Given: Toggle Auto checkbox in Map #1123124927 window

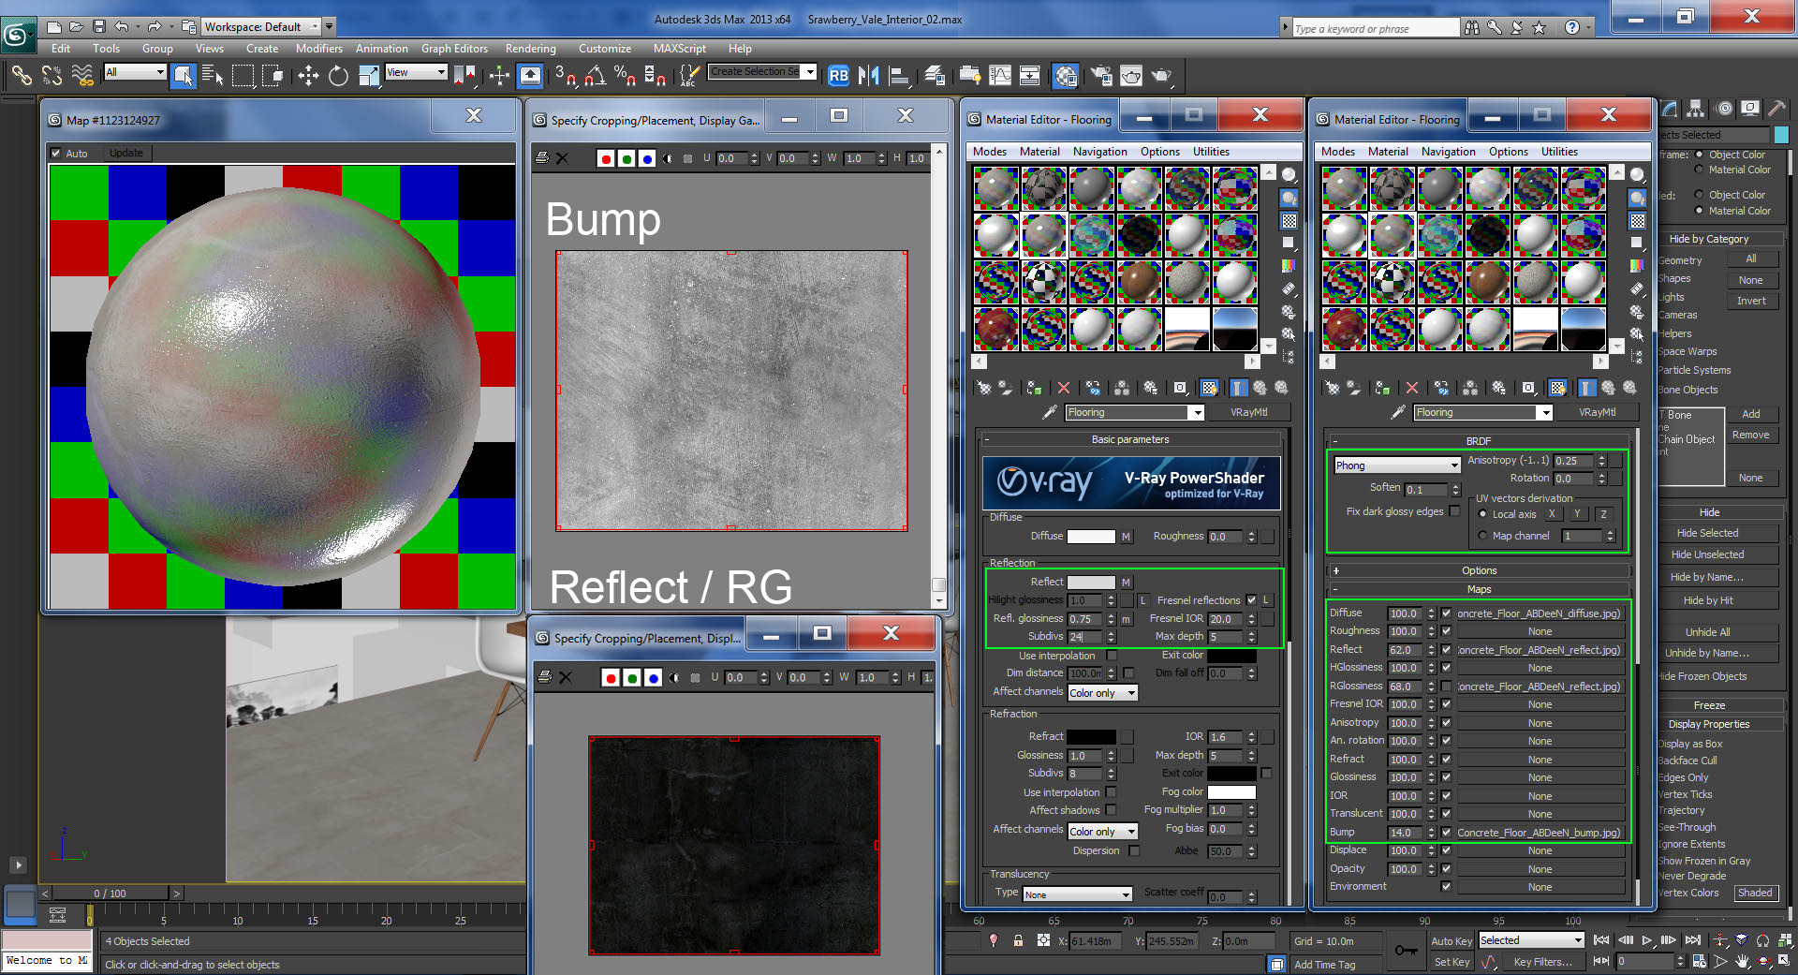Looking at the screenshot, I should [x=56, y=153].
